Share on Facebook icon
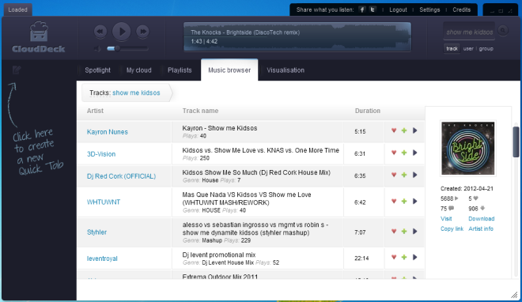Screen dimensions: 522x302 coord(362,9)
